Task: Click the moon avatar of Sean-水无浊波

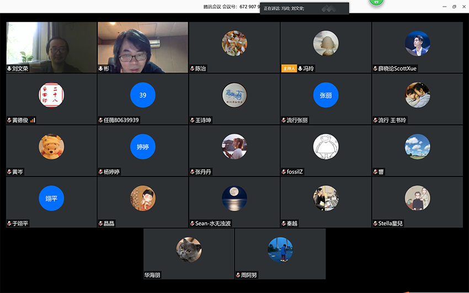Action: click(x=234, y=198)
